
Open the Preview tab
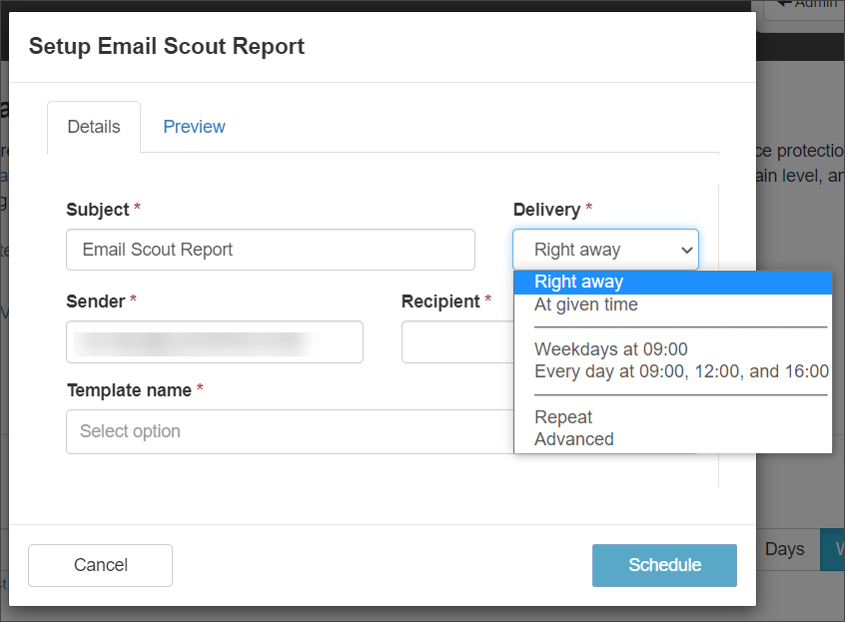(x=194, y=127)
